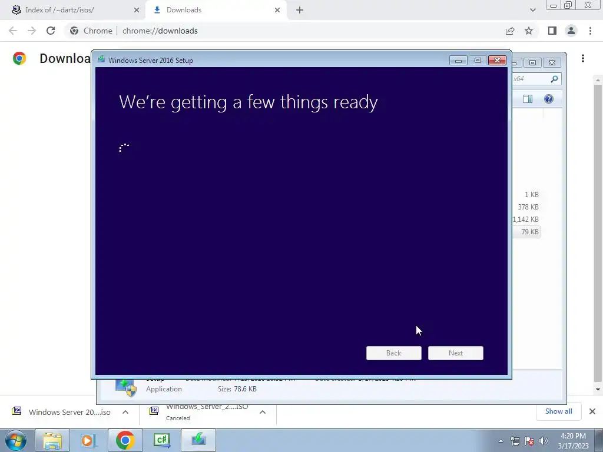This screenshot has width=603, height=452.
Task: Click the taskbar clock showing 4:20 PM
Action: click(573, 441)
